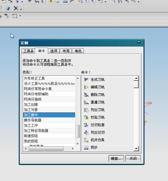Open dropdown arrow beside the black X icon
The image size is (168, 181).
tap(21, 9)
